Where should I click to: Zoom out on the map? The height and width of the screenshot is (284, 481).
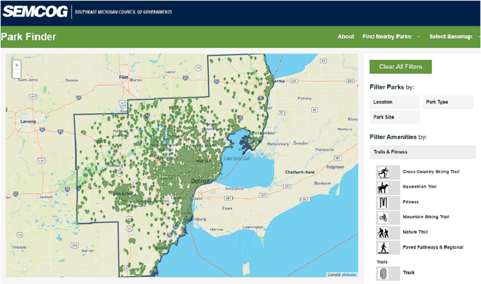click(x=17, y=73)
